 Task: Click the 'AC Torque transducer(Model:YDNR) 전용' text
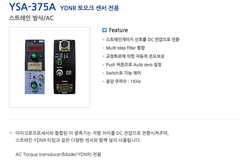click(58, 154)
